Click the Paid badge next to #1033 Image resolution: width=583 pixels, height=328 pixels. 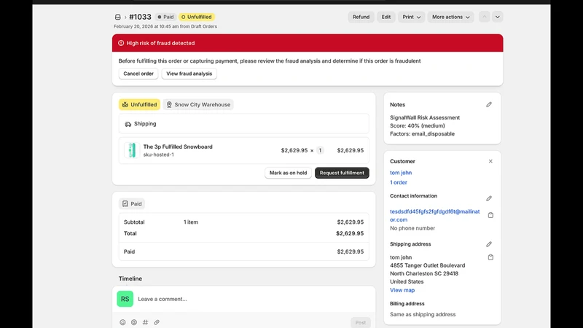pyautogui.click(x=165, y=17)
